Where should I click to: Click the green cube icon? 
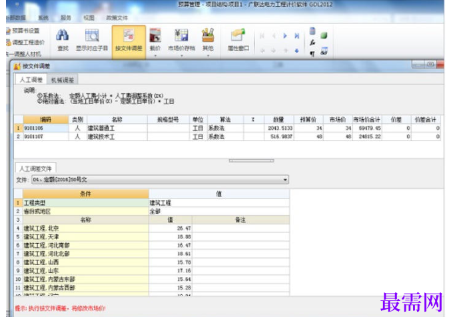(324, 35)
